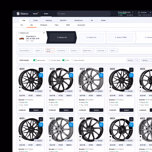152x152 pixels.
Task: Bookmark the second rim in top row
Action: pos(71,70)
